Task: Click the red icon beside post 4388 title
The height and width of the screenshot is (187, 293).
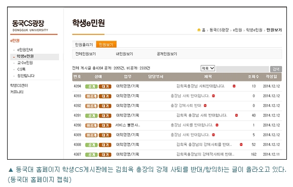Action: tap(241, 144)
